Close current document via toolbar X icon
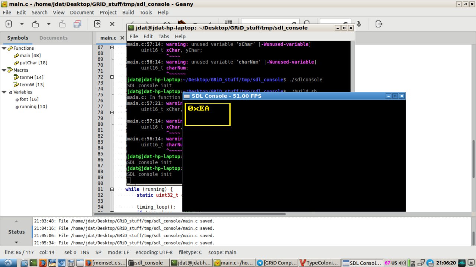Image resolution: width=476 pixels, height=267 pixels. click(112, 24)
